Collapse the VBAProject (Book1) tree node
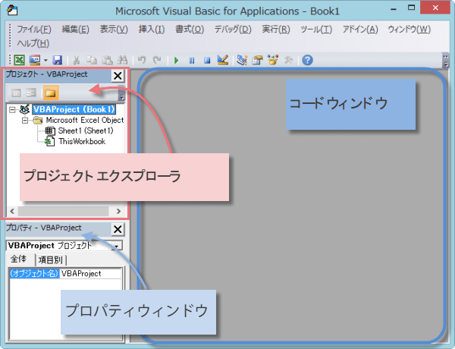The image size is (455, 349). click(x=13, y=109)
